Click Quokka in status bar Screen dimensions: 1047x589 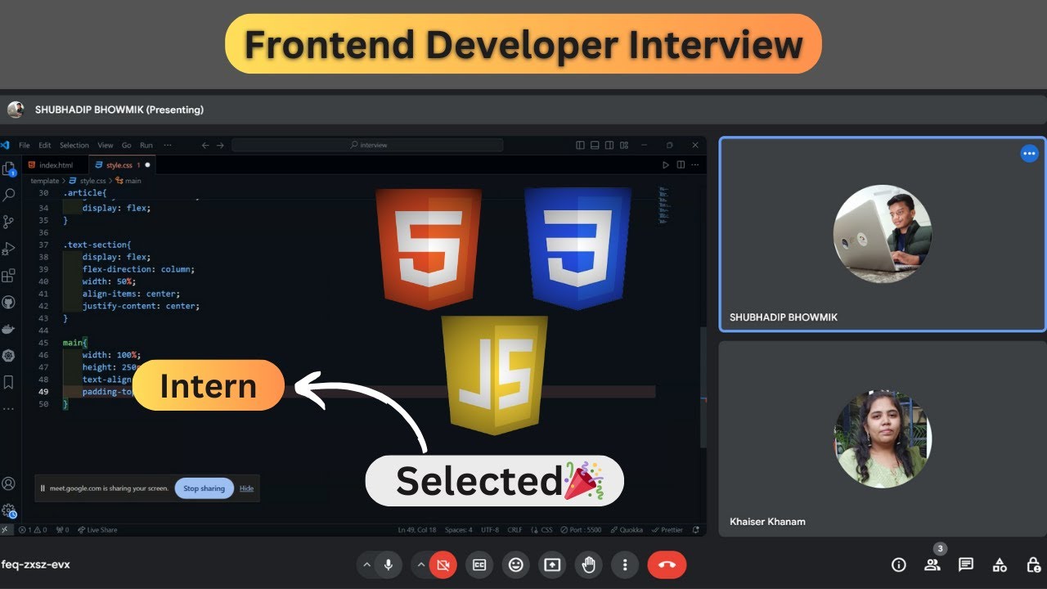627,530
